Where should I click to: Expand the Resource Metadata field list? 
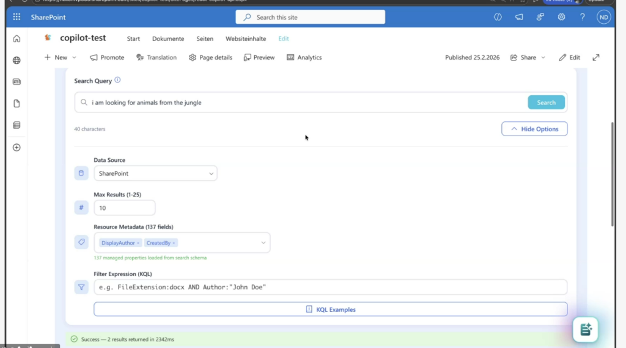point(263,242)
